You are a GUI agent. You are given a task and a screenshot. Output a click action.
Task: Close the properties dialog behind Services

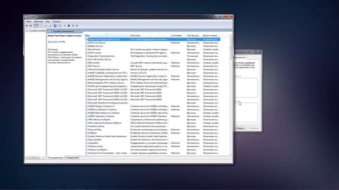coord(258,52)
